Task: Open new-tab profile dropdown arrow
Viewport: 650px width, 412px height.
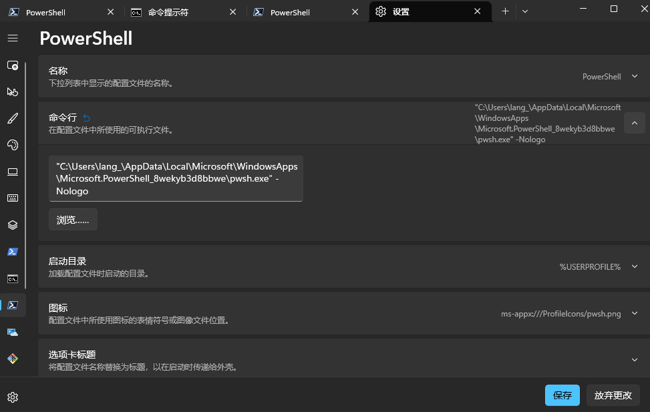Action: click(x=525, y=11)
